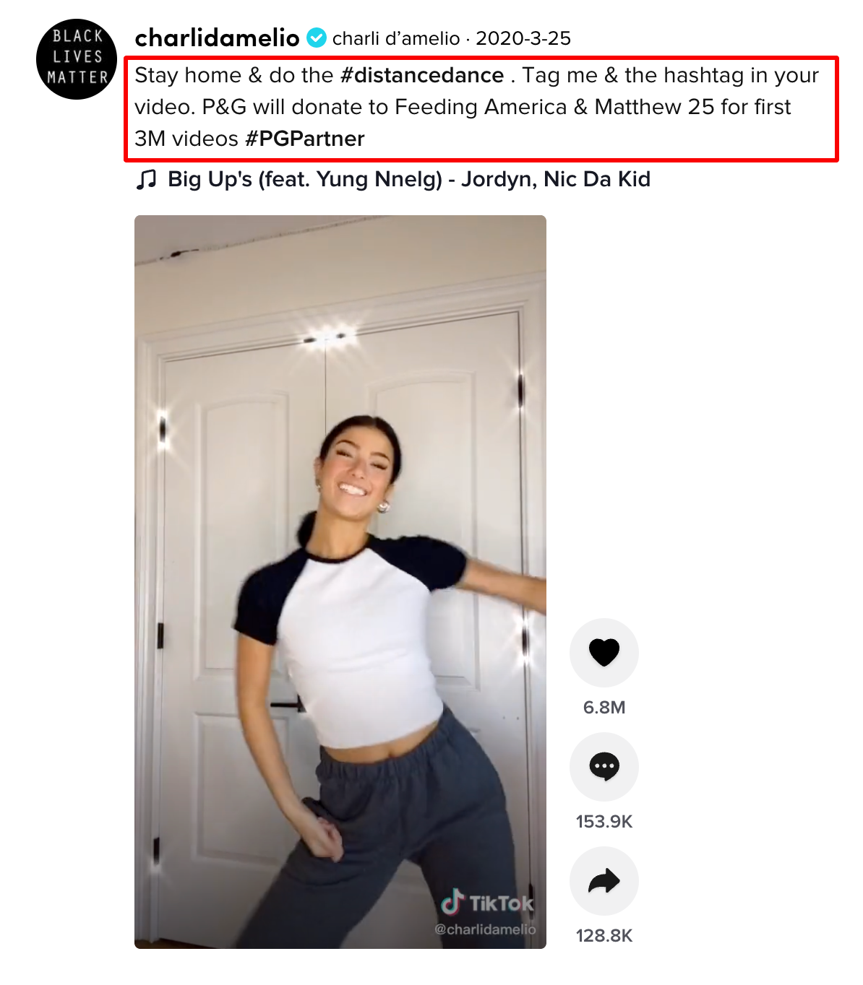
Task: Click the @charlidamelio watermark on video
Action: coord(485,929)
